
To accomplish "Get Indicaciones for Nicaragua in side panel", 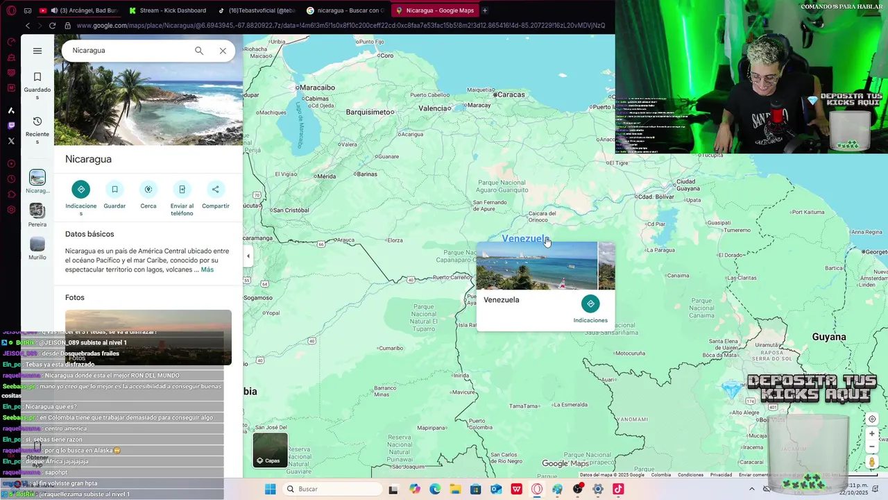I will [x=80, y=199].
